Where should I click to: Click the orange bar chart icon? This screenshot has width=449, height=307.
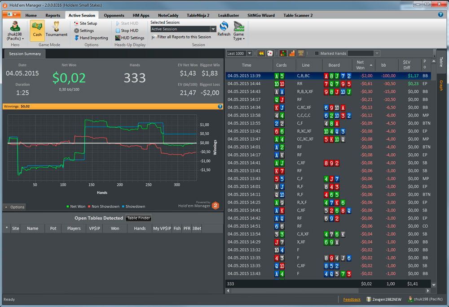pos(292,53)
